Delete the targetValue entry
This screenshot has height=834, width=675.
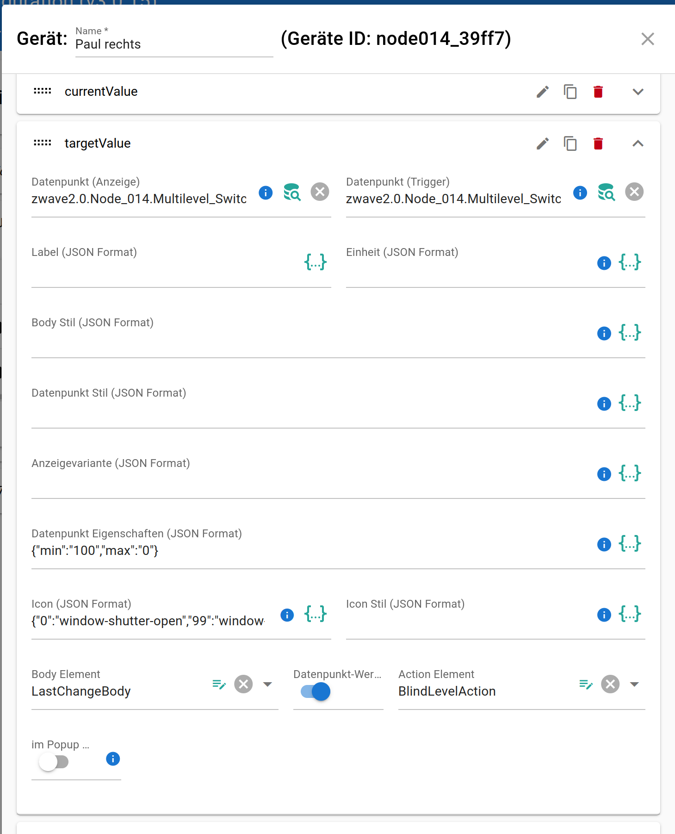point(598,143)
